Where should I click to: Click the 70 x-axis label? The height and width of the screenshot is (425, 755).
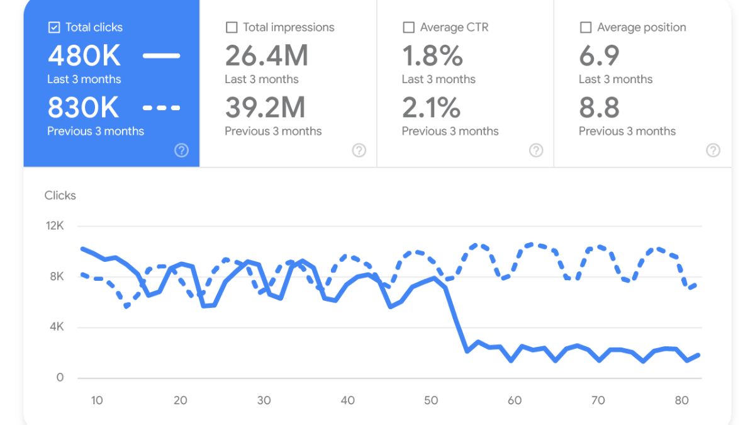coord(598,400)
